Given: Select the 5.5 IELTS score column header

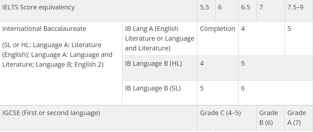Looking at the screenshot, I should tap(206, 10).
